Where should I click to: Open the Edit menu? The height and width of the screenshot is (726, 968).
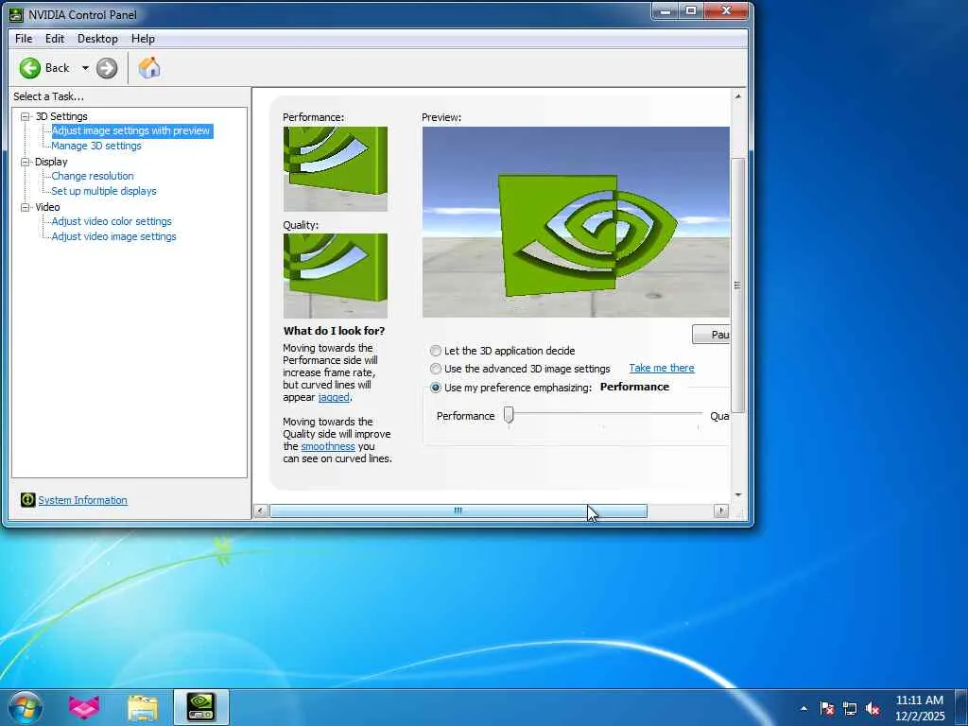[x=54, y=38]
